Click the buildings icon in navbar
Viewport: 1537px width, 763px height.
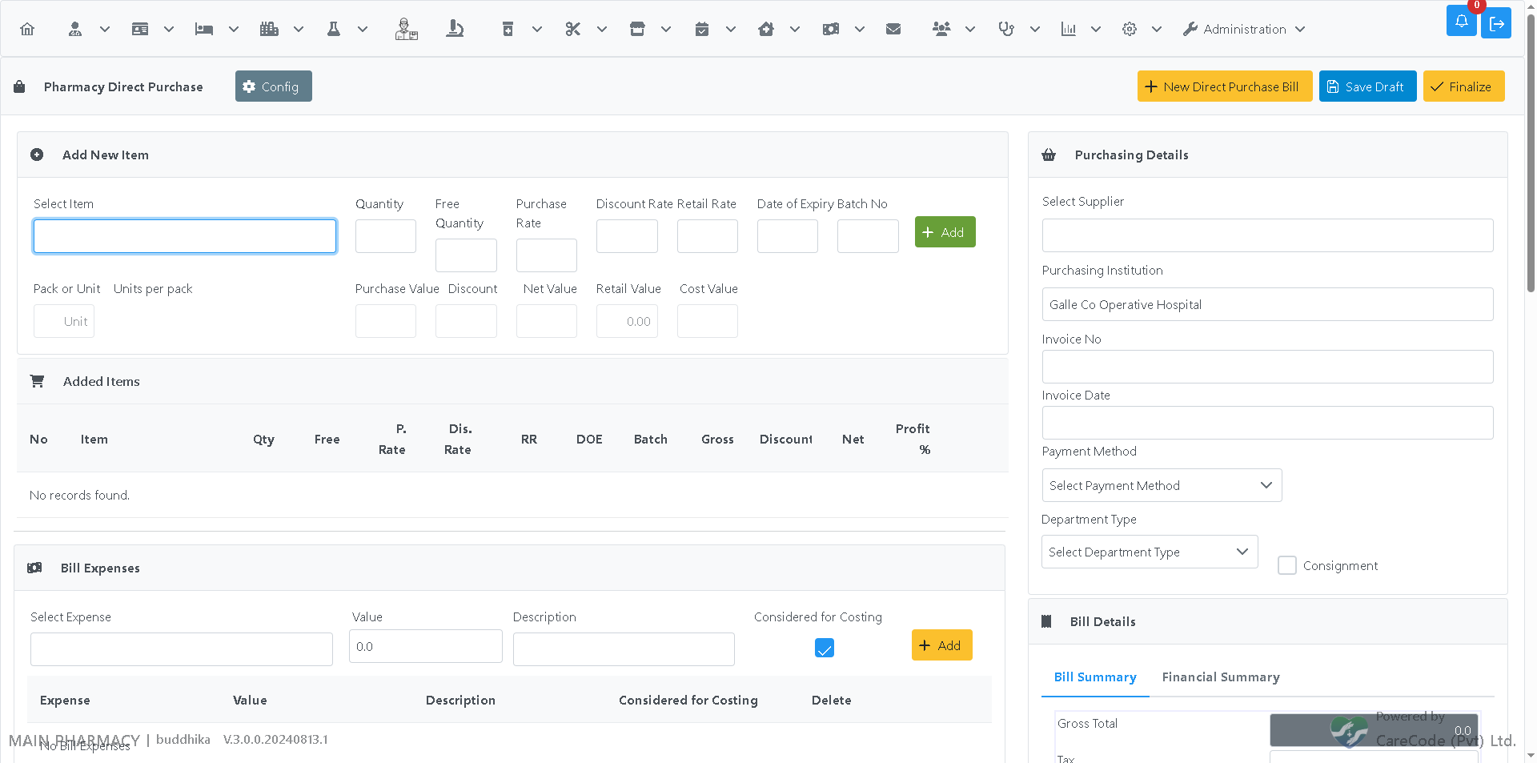coord(269,29)
